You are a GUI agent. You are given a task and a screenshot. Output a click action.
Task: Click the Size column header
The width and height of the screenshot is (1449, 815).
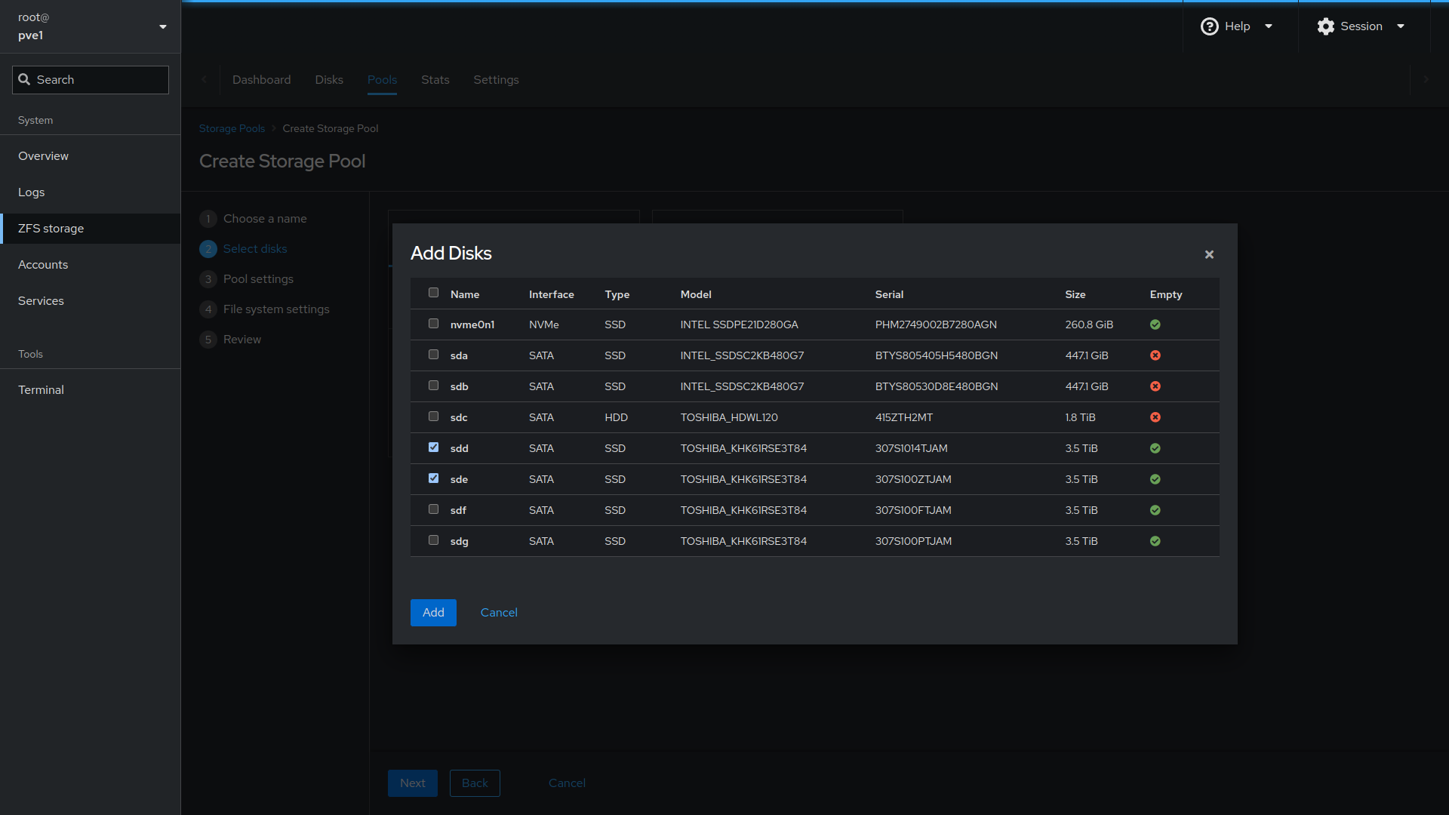[1075, 295]
